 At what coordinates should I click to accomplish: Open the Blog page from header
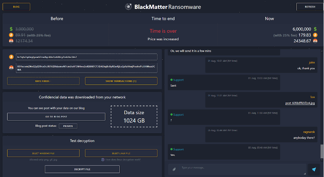click(16, 7)
